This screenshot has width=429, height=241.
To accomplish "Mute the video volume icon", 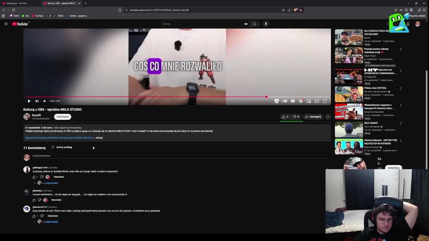I will pyautogui.click(x=44, y=101).
